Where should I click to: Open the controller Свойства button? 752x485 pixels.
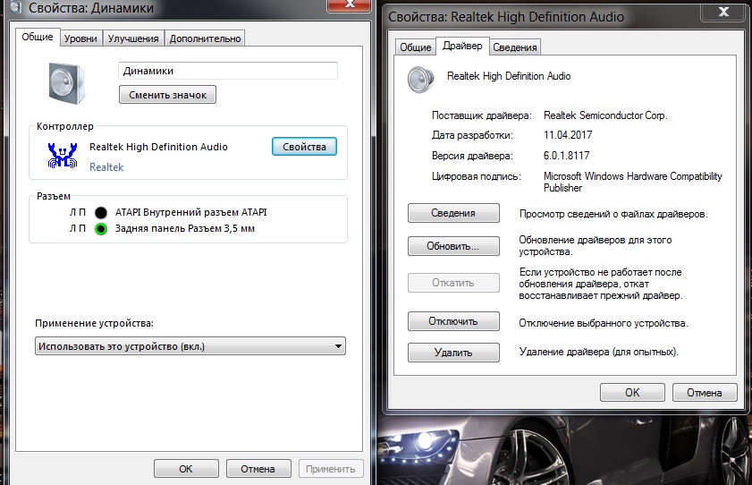[304, 147]
